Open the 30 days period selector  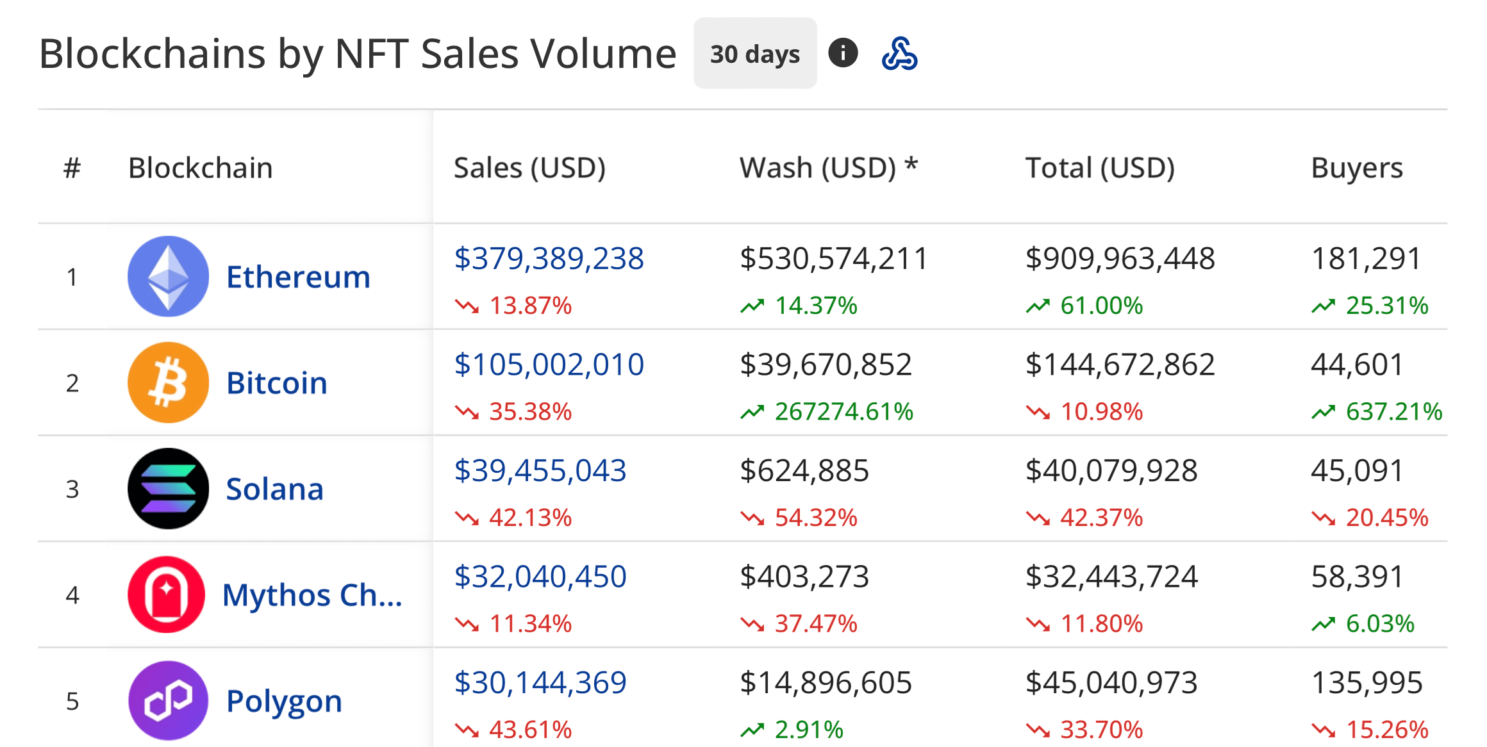(755, 53)
